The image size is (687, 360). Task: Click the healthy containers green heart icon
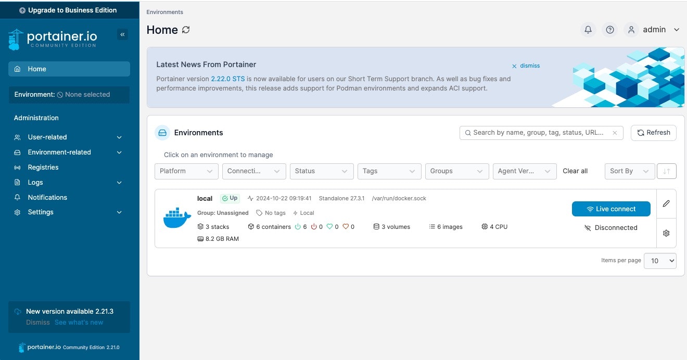329,227
